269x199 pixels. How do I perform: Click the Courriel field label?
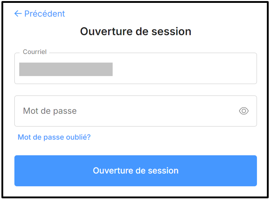pos(35,52)
